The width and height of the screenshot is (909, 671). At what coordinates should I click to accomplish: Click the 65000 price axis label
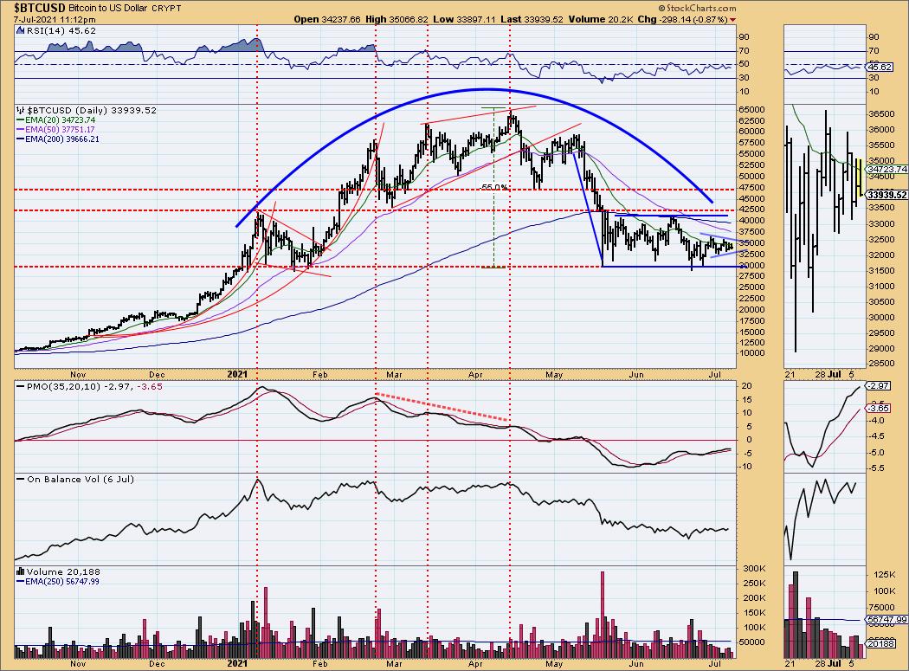[x=752, y=110]
